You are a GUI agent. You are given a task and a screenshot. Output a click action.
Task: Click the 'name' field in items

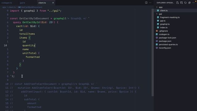[x=26, y=49]
